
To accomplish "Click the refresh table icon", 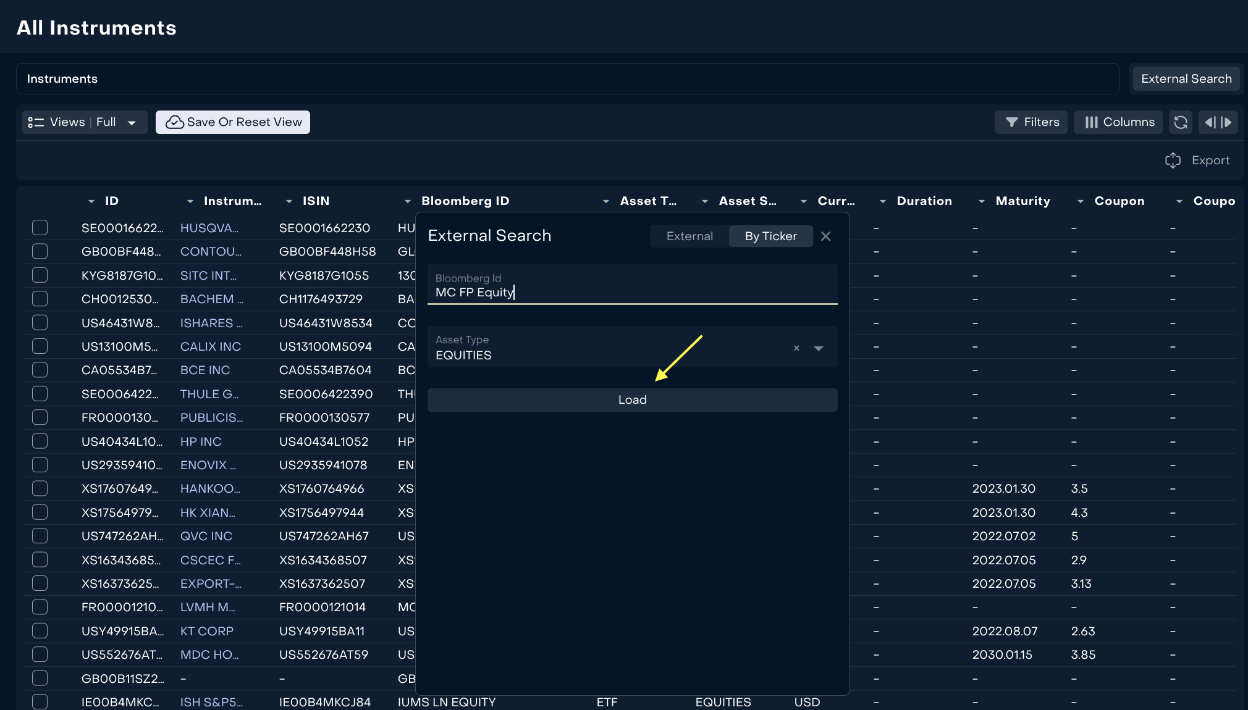I will click(x=1181, y=122).
